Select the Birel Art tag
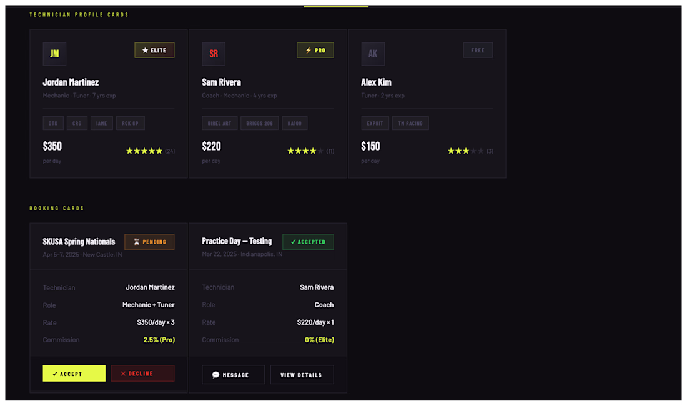The width and height of the screenshot is (687, 406). coord(219,123)
